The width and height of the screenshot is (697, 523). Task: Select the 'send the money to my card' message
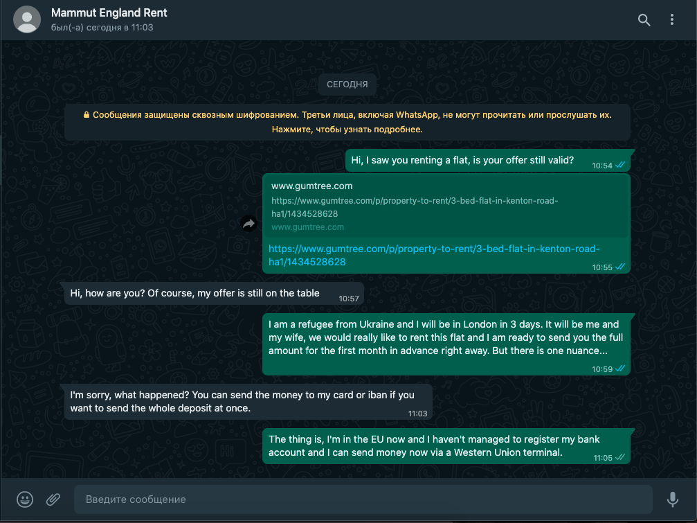(x=248, y=402)
